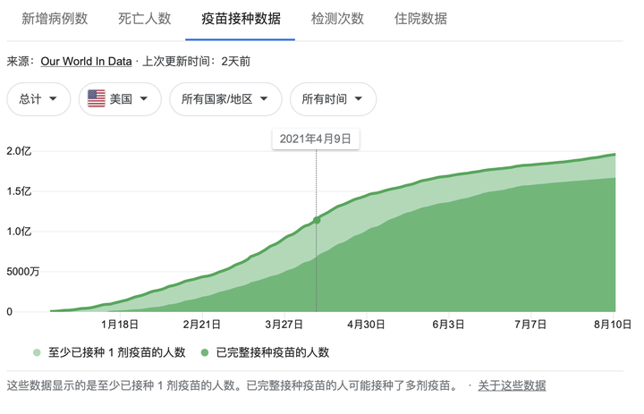The height and width of the screenshot is (414, 644).
Task: Click the light green legend dot
Action: pyautogui.click(x=37, y=352)
